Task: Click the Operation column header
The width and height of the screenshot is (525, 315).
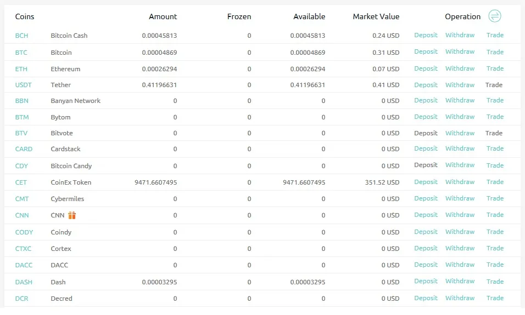Action: click(x=463, y=16)
